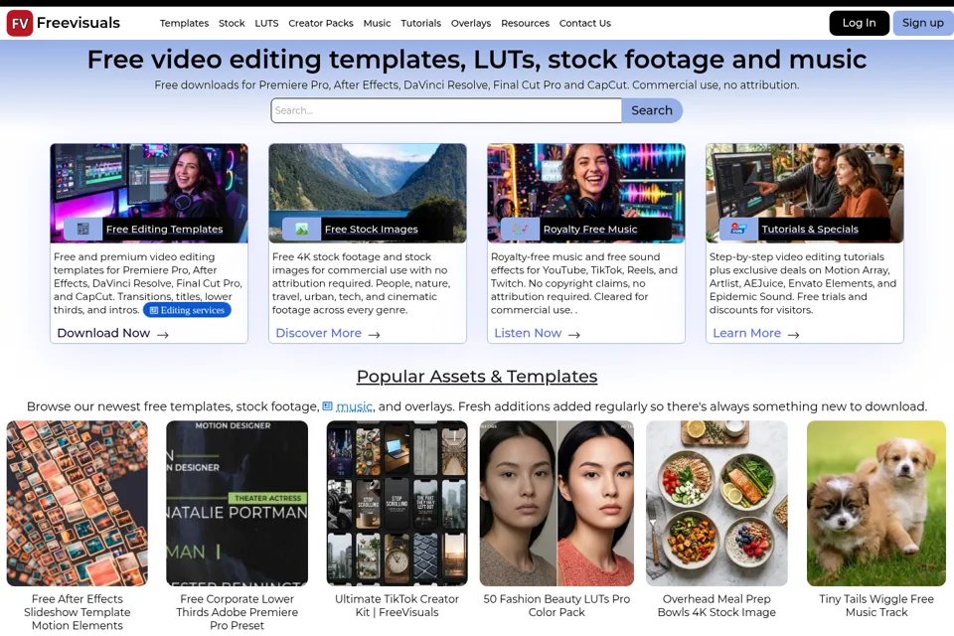Image resolution: width=954 pixels, height=636 pixels.
Task: Open the Free Stock Images link
Action: (371, 229)
